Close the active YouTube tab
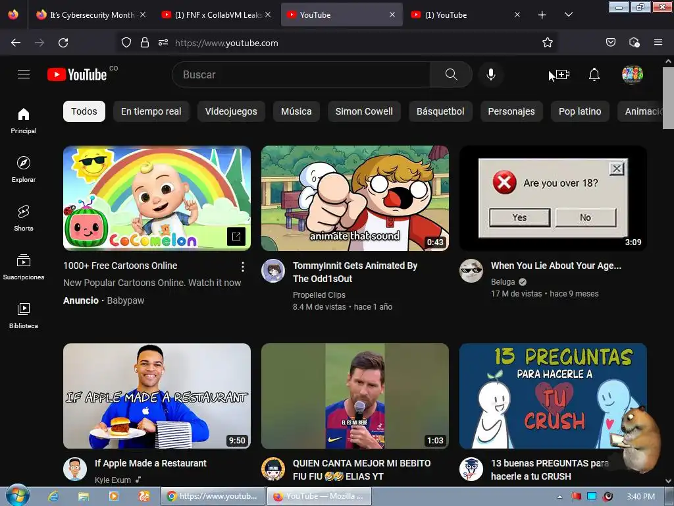This screenshot has width=674, height=506. pyautogui.click(x=392, y=15)
